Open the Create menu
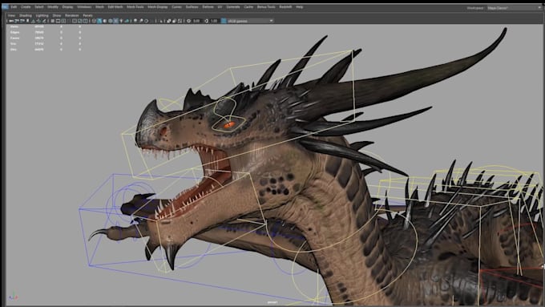Screen dimensions: 545x307 [26, 7]
